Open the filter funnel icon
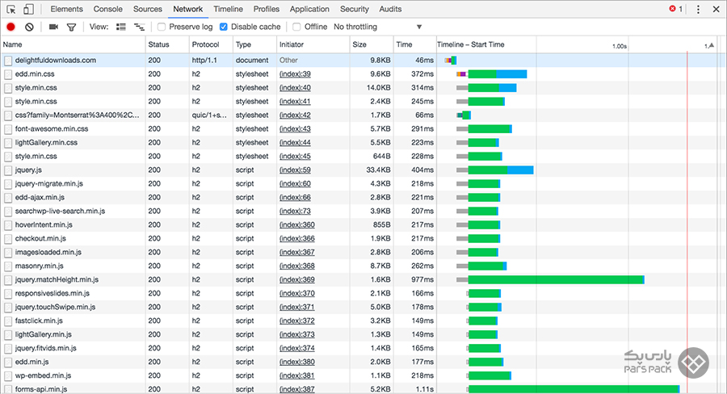This screenshot has height=394, width=727. (x=71, y=27)
